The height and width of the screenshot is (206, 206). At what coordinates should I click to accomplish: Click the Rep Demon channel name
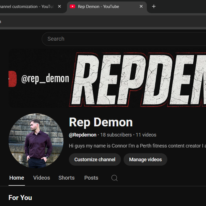pos(101,122)
